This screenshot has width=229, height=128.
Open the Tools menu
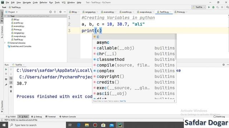[57, 2]
